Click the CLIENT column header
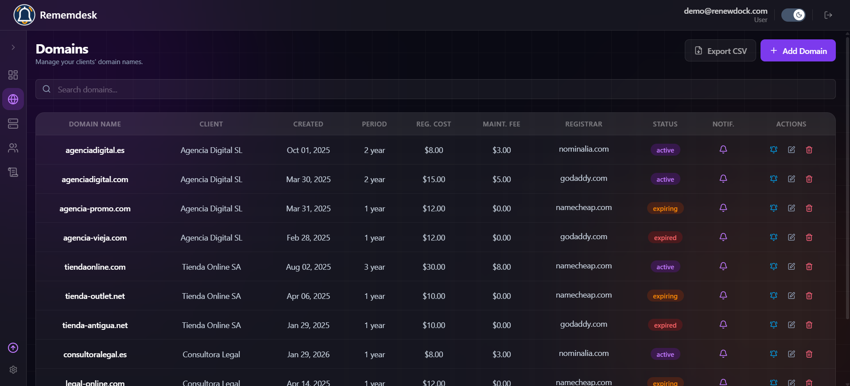The width and height of the screenshot is (850, 386). (211, 124)
